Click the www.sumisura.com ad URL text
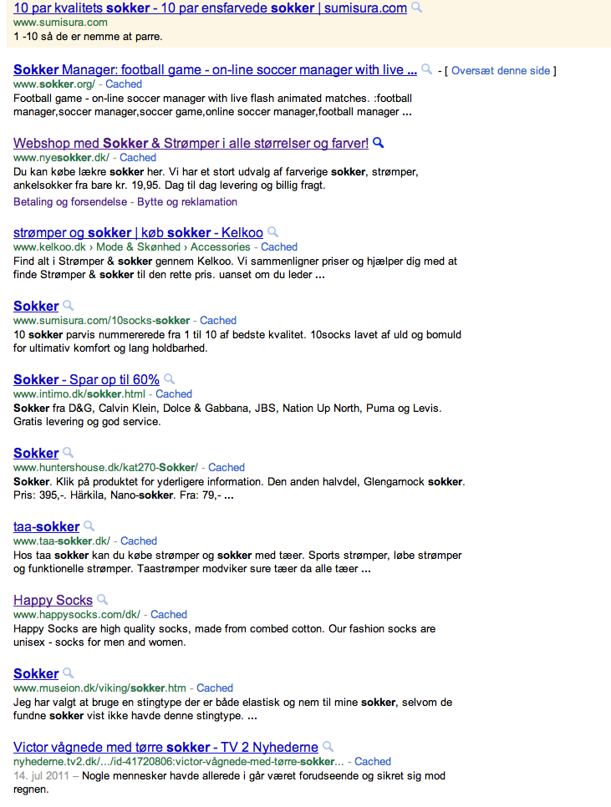Image resolution: width=611 pixels, height=807 pixels. tap(60, 23)
